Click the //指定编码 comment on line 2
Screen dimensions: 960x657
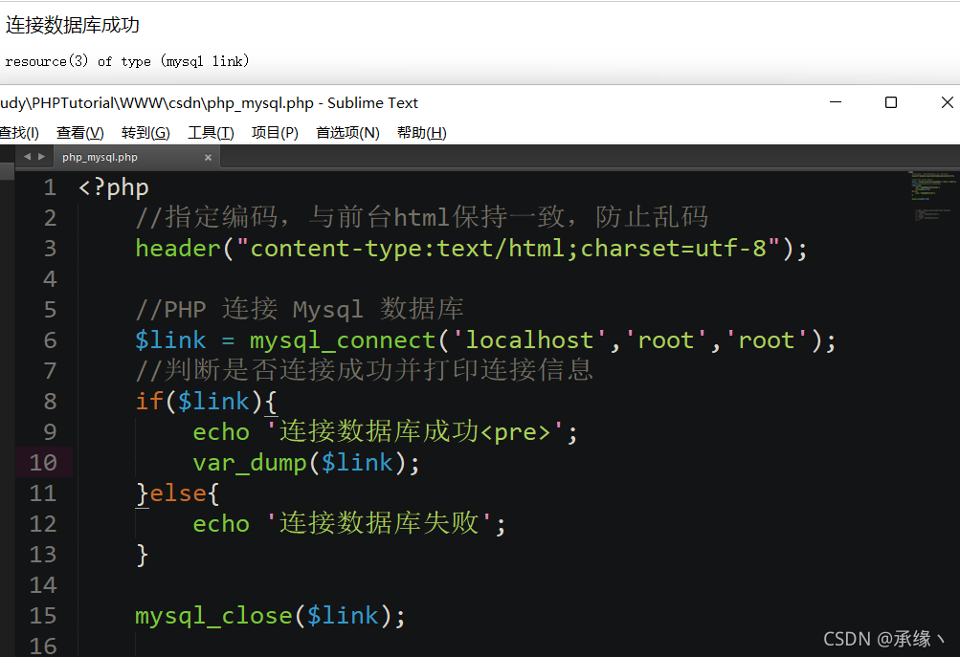pos(422,217)
